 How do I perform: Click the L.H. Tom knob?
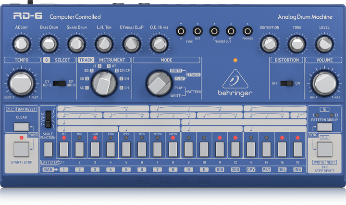[x=104, y=44]
